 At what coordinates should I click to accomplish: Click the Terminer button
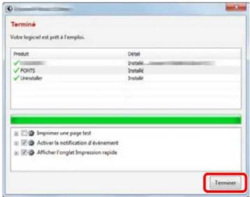(x=225, y=183)
